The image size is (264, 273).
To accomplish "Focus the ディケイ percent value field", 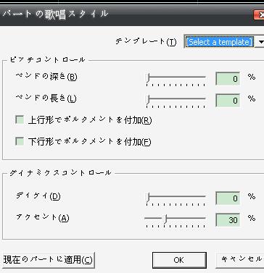I will (x=228, y=198).
